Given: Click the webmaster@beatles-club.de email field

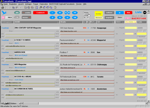Looking at the screenshot, I should (x=30, y=46).
